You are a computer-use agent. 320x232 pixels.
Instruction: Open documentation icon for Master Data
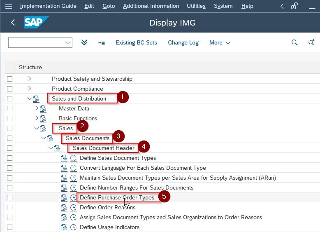43,108
